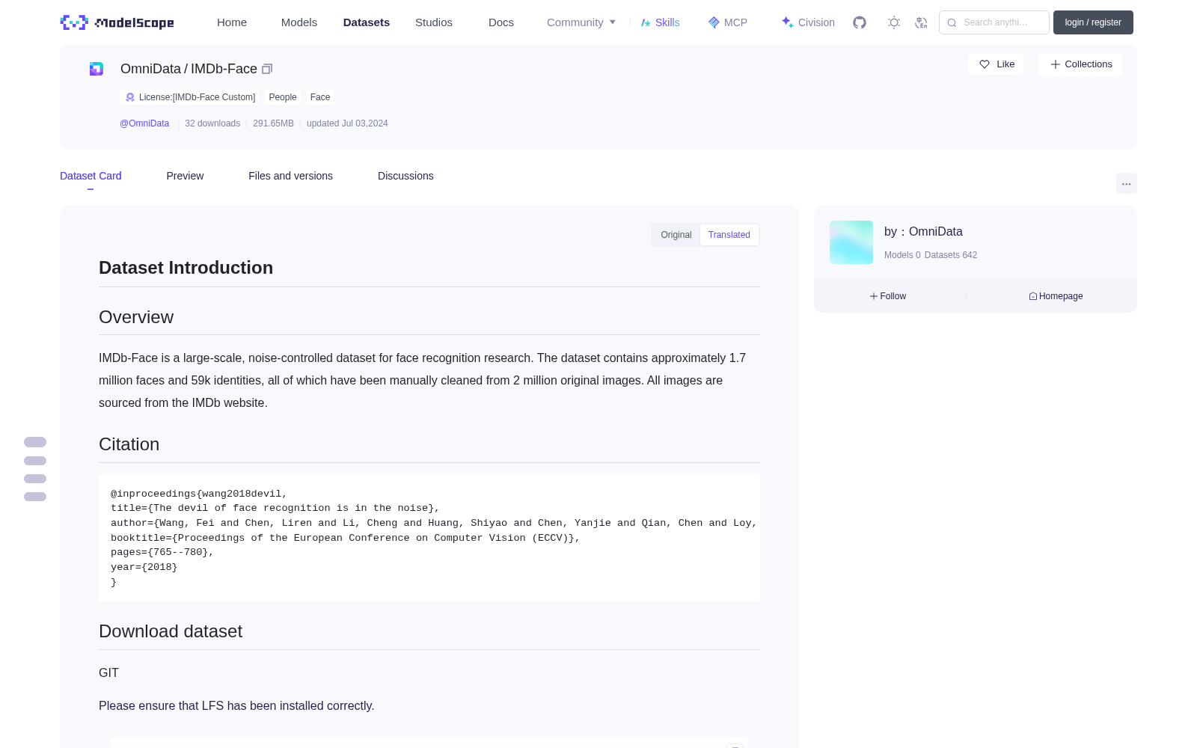Visit the OmniData Homepage

(x=1056, y=296)
